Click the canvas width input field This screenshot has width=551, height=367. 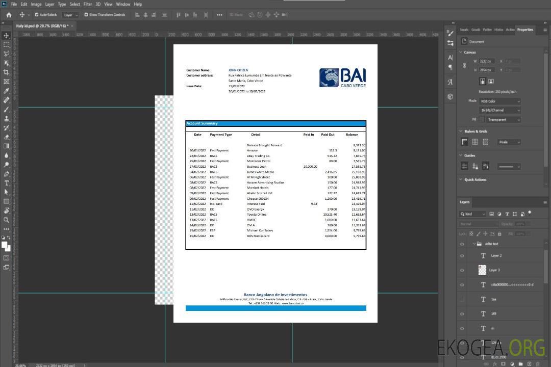click(x=487, y=61)
